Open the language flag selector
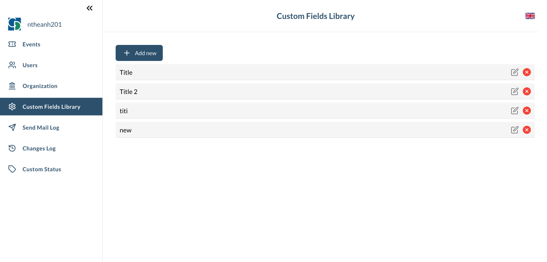 point(530,16)
